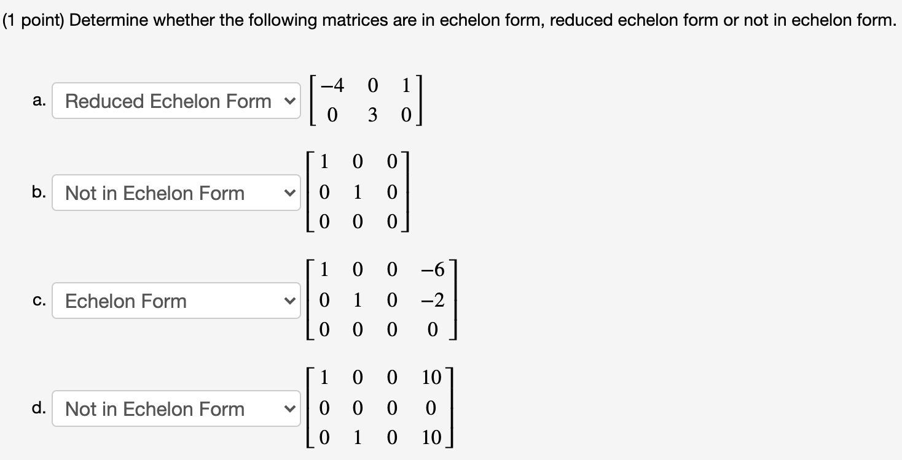Open the dropdown for question b
This screenshot has height=460, width=902.
click(x=176, y=193)
